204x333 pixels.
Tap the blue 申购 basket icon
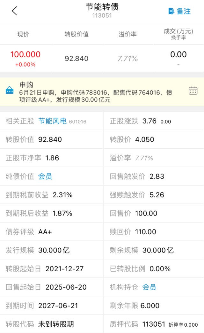pyautogui.click(x=10, y=90)
